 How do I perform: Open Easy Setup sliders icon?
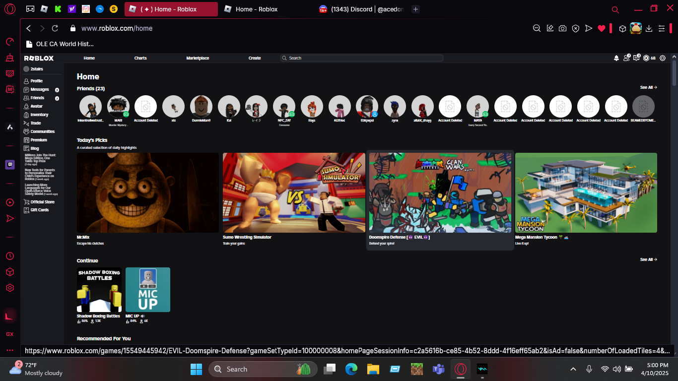coord(661,28)
